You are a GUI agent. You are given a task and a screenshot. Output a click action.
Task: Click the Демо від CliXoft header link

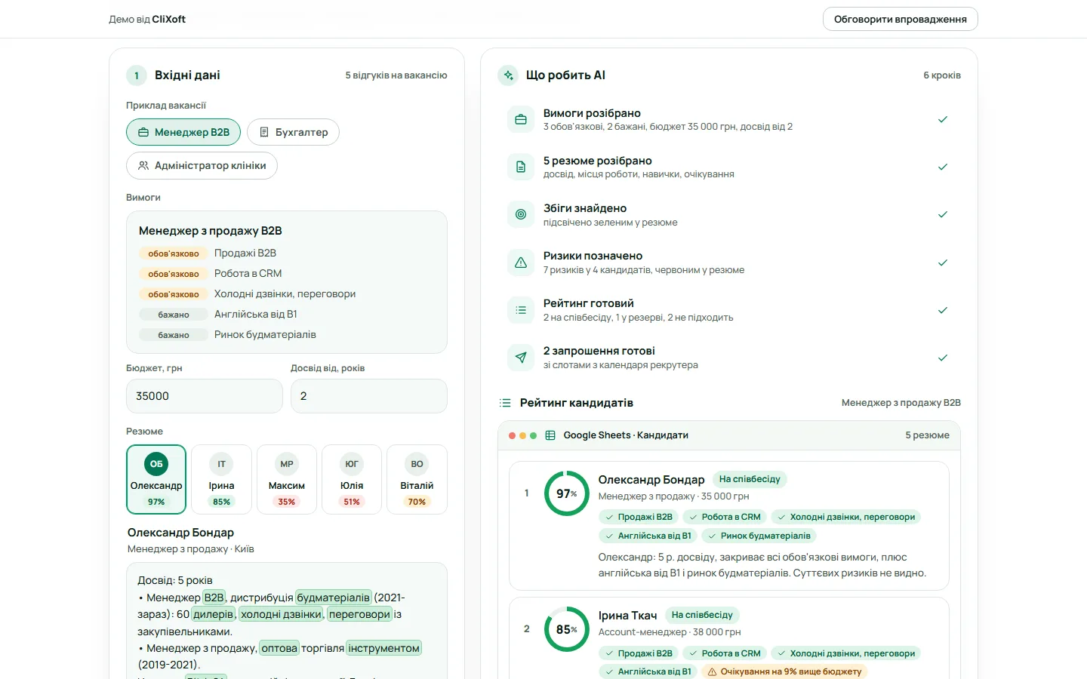tap(147, 19)
